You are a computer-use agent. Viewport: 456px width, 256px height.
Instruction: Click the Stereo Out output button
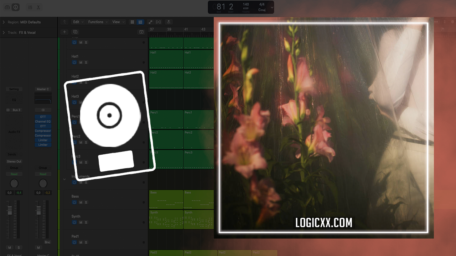[14, 161]
